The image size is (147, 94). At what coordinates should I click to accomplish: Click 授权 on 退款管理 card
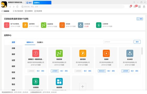pos(90,71)
